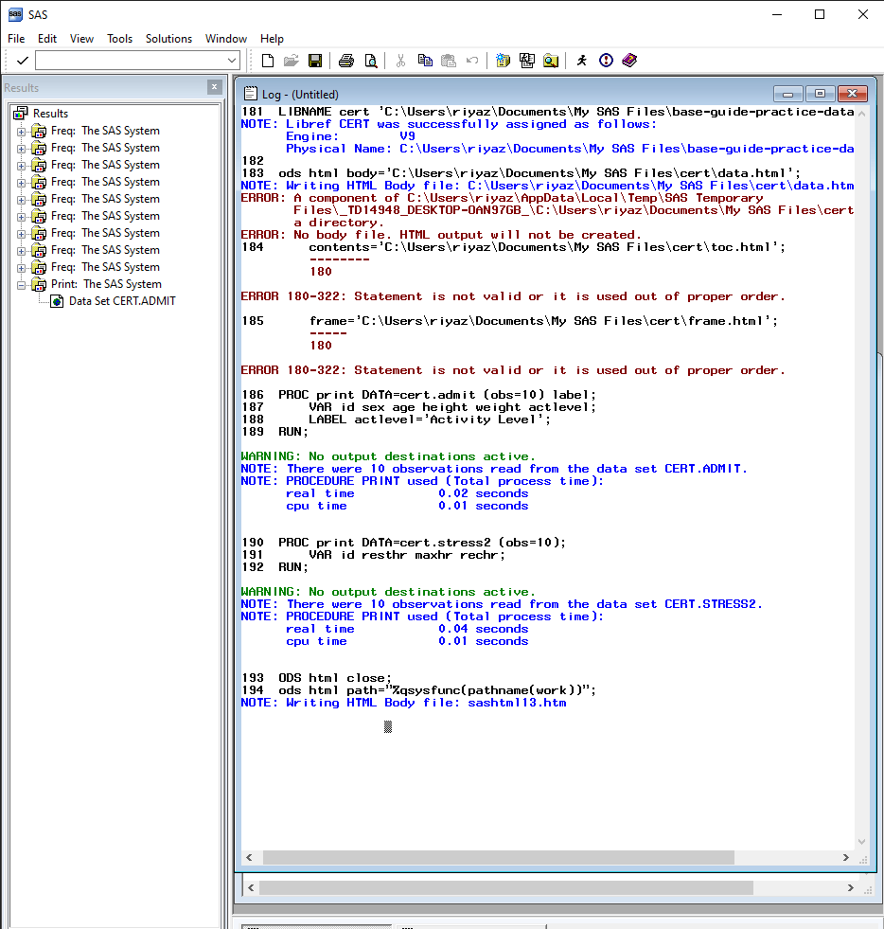This screenshot has width=884, height=929.
Task: Click the command input field
Action: (131, 61)
